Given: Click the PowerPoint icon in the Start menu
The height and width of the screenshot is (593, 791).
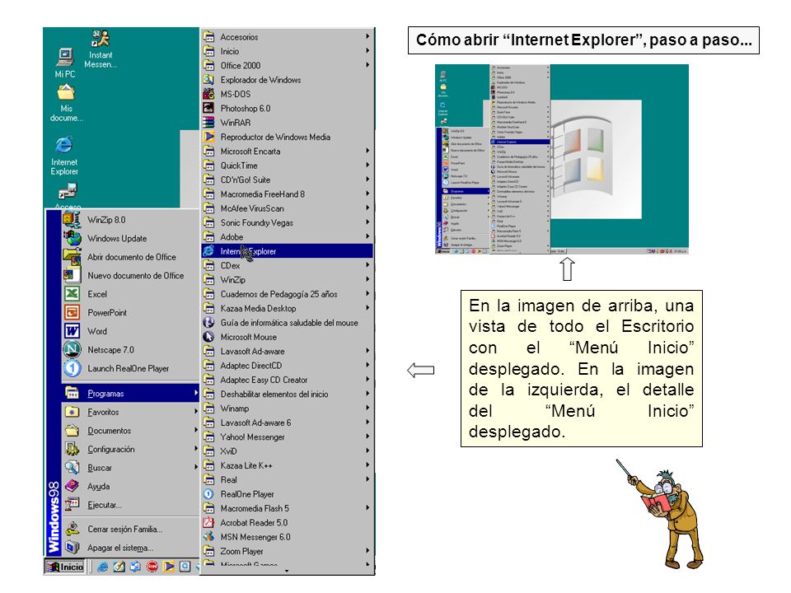Looking at the screenshot, I should click(72, 313).
